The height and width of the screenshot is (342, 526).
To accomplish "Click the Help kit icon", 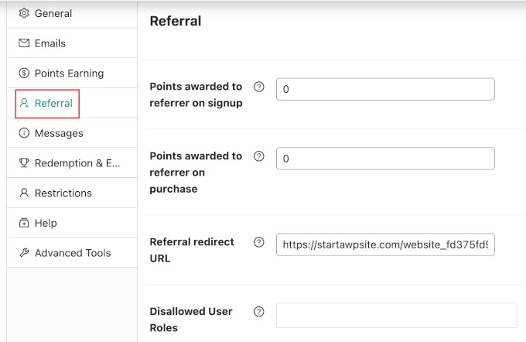I will point(24,223).
